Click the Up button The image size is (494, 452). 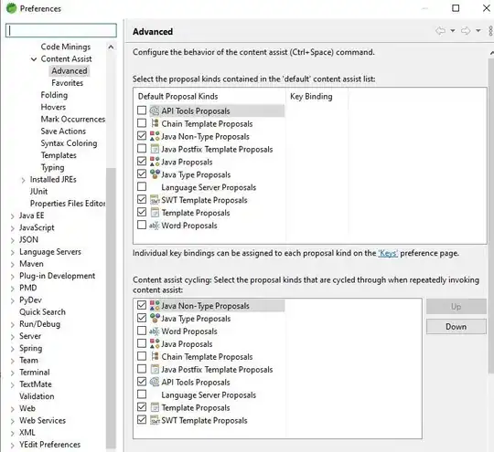[456, 307]
